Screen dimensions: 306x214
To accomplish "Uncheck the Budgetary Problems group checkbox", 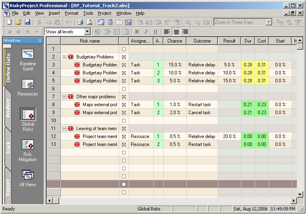I will tap(124, 57).
